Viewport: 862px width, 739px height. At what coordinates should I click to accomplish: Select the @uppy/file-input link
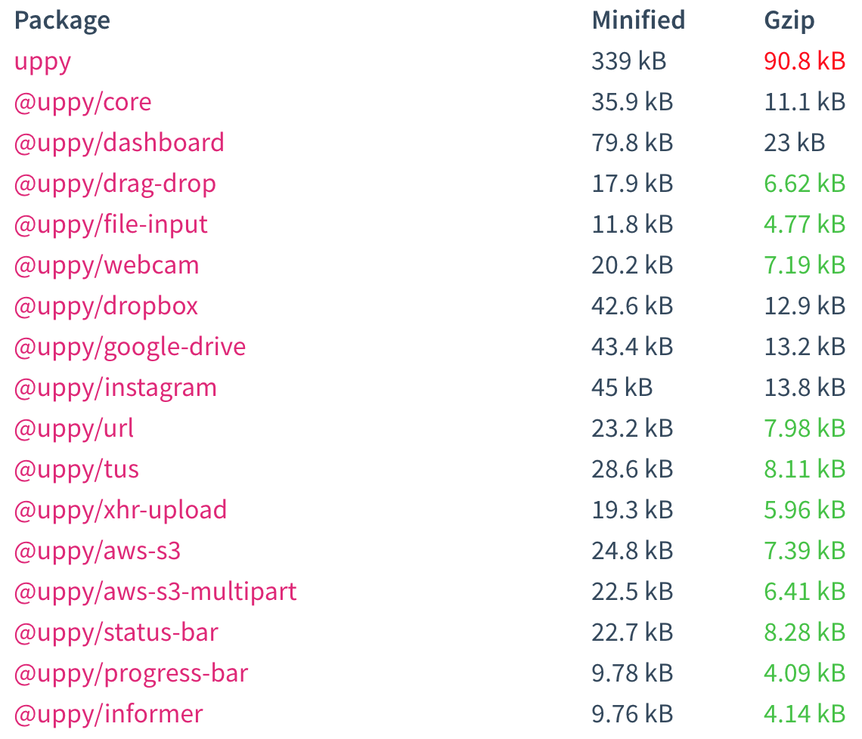pos(110,224)
